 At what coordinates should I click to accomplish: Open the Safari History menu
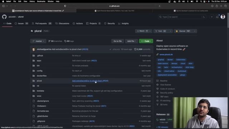32,1
